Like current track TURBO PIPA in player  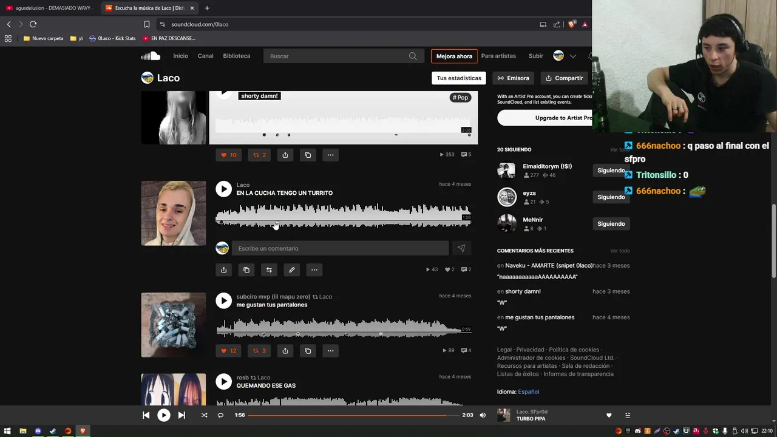click(x=609, y=415)
